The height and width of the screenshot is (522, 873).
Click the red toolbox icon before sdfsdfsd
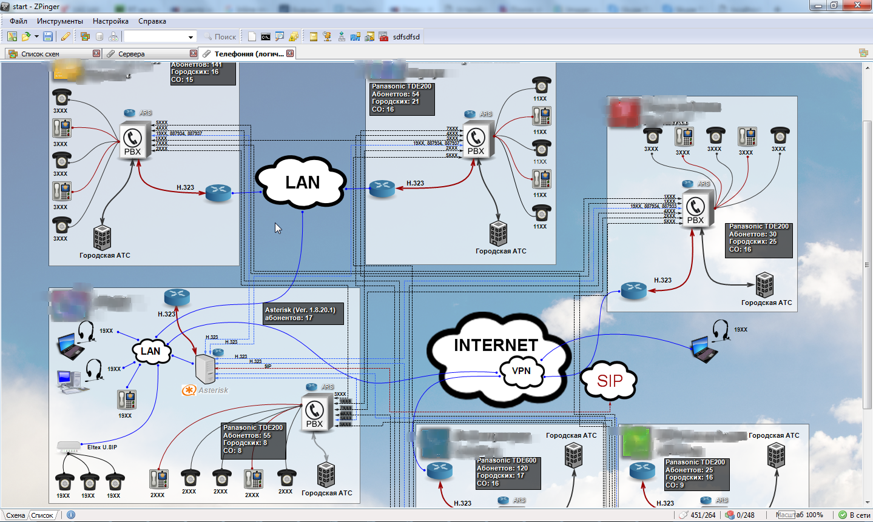click(x=383, y=36)
